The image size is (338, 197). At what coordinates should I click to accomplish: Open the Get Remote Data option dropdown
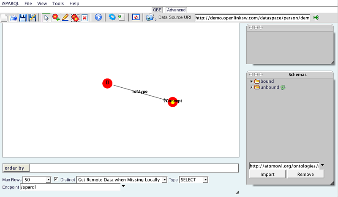[x=165, y=180]
